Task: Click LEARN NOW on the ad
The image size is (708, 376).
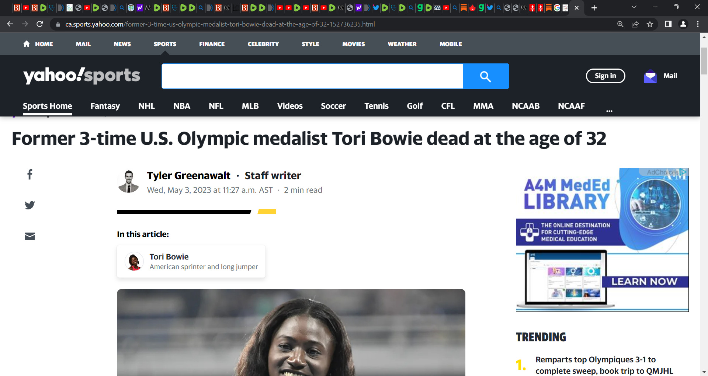Action: click(x=645, y=282)
